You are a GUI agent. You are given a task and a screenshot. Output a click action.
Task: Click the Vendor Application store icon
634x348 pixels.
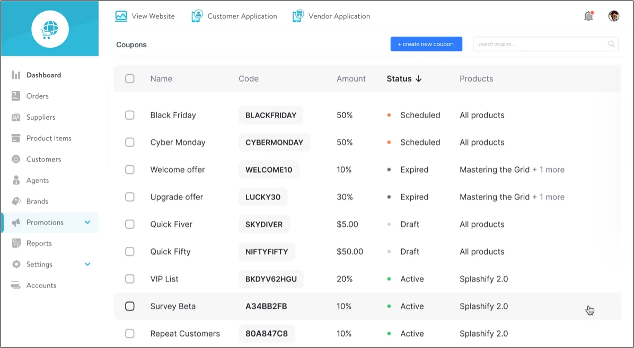(x=298, y=16)
